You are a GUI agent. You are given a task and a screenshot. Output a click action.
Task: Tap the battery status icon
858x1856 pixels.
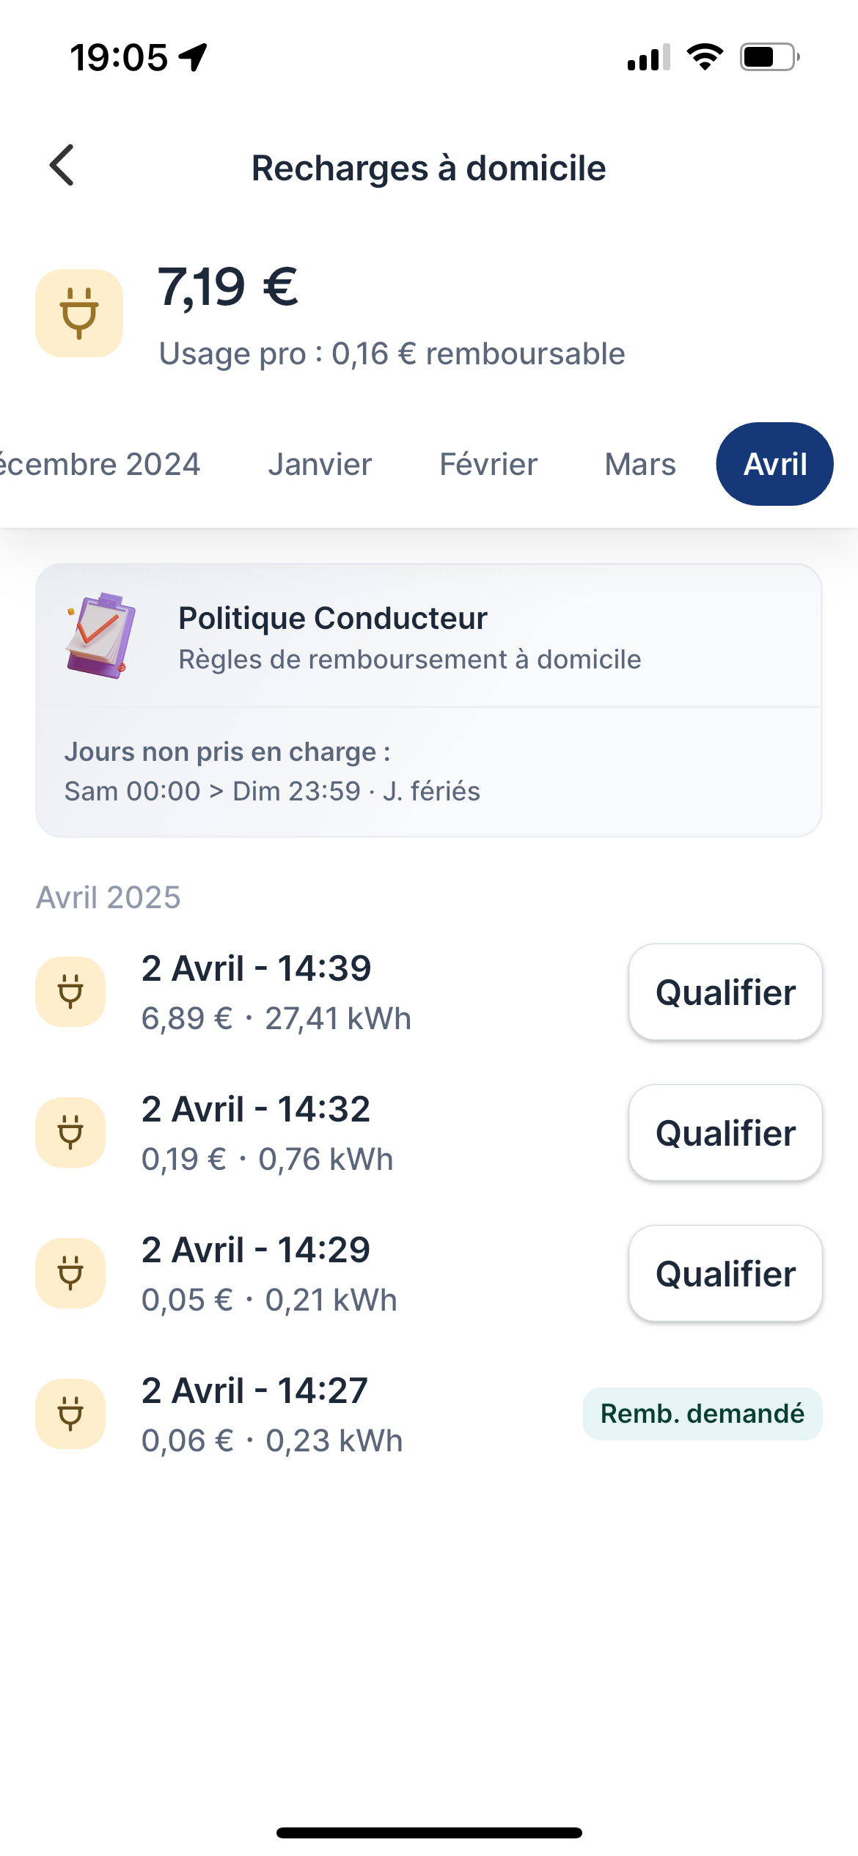(x=769, y=57)
